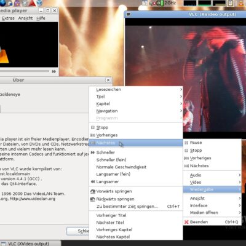Screen dimensions: 246x246
Task: Click the clipboard icon in the top panel
Action: pos(231,3)
